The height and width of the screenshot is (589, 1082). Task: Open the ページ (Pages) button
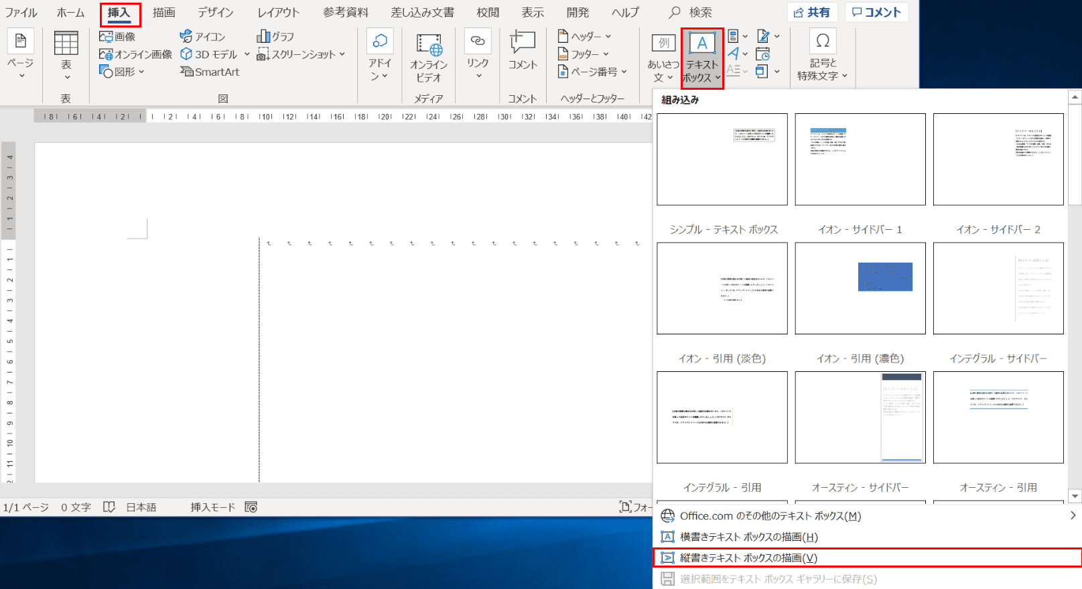pos(20,56)
